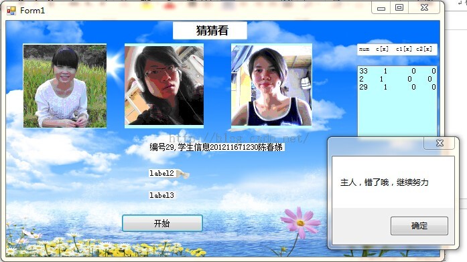Click the num c[x] c1[x] c2[x] header
This screenshot has height=262, width=467.
[397, 49]
